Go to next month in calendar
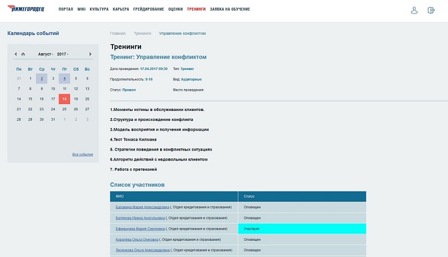Screen dimensions: 448x257 [91, 54]
